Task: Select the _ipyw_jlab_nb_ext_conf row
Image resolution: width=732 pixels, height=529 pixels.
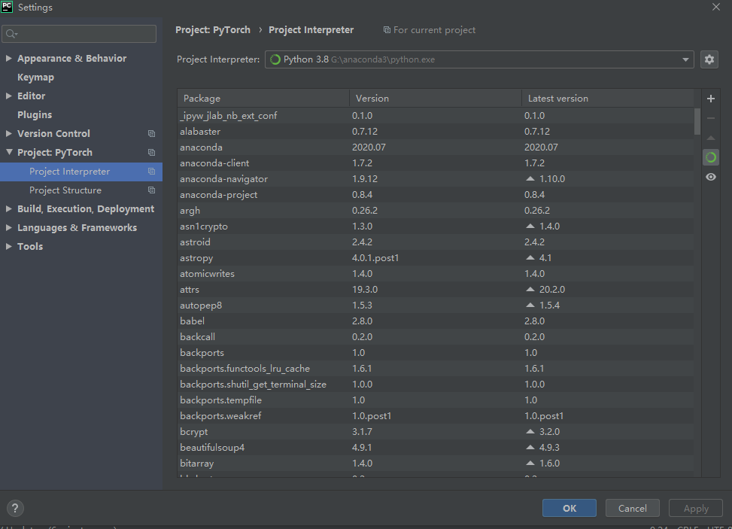Action: point(436,115)
